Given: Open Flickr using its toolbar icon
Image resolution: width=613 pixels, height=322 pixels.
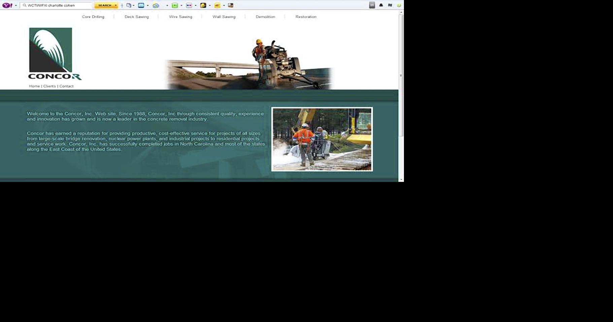Looking at the screenshot, I should click(x=189, y=5).
